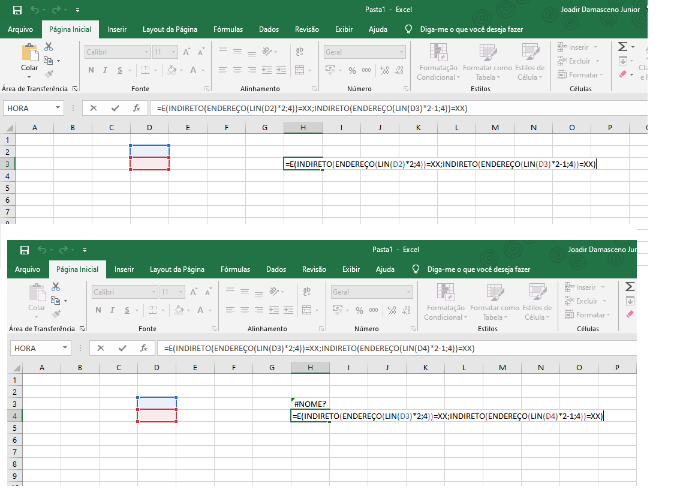
Task: Click increase decimal in top window
Action: tap(385, 70)
